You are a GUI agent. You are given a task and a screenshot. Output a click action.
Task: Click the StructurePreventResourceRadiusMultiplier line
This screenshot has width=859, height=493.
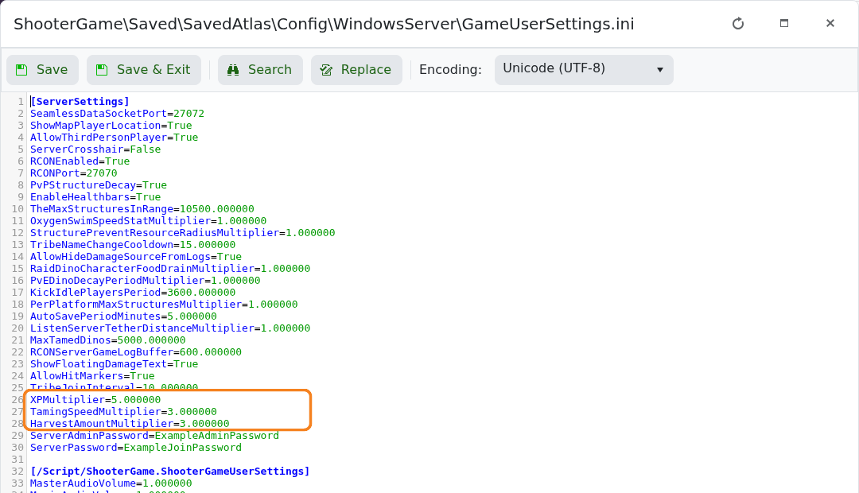[182, 233]
